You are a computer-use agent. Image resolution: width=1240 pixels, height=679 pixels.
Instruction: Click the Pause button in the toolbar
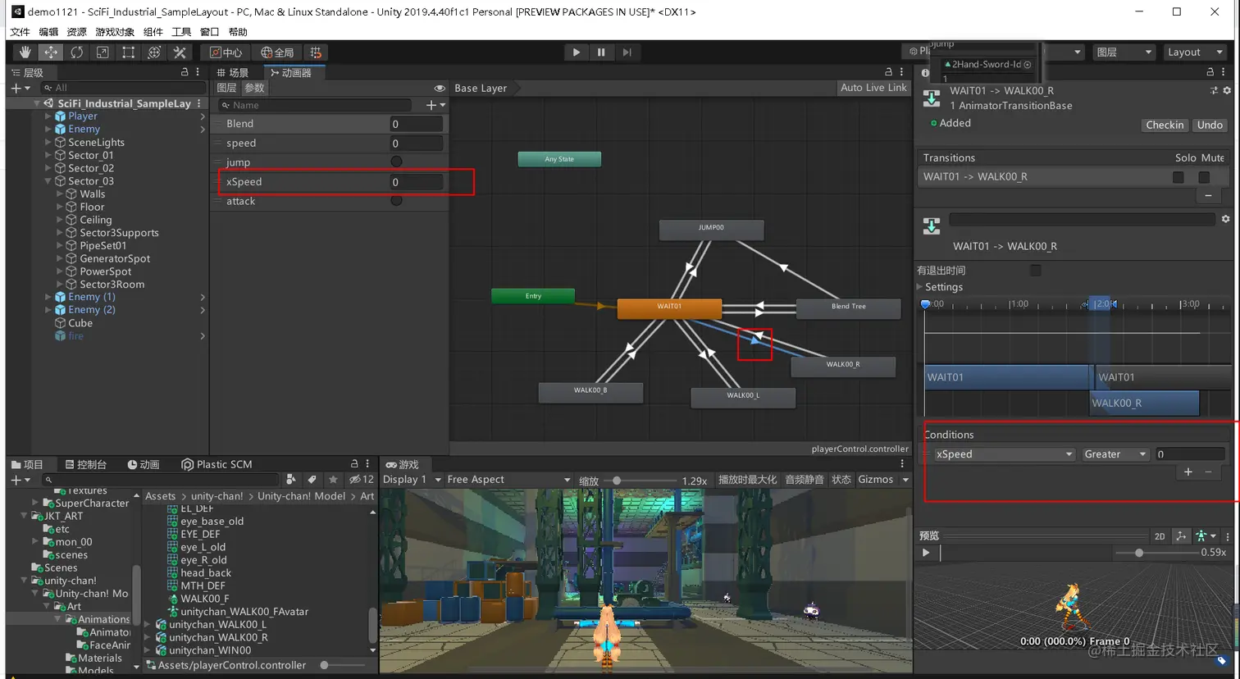point(601,52)
